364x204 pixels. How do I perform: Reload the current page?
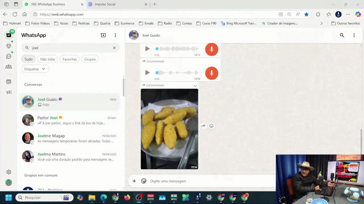click(x=15, y=14)
